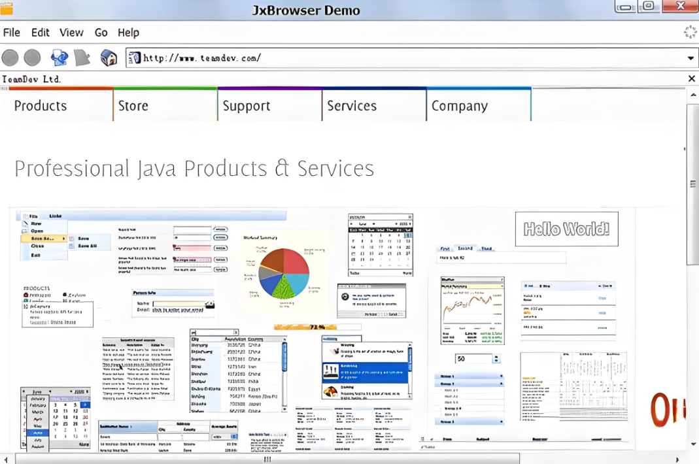Go to the Support section

coord(247,106)
